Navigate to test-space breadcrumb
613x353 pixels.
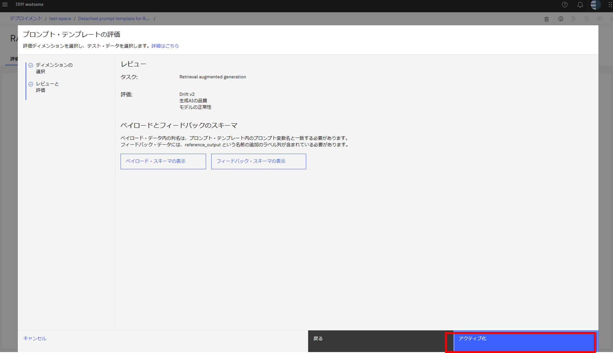click(60, 18)
